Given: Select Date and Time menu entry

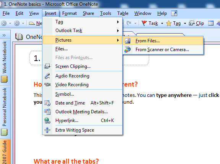Looking at the screenshot, I should [x=82, y=103].
